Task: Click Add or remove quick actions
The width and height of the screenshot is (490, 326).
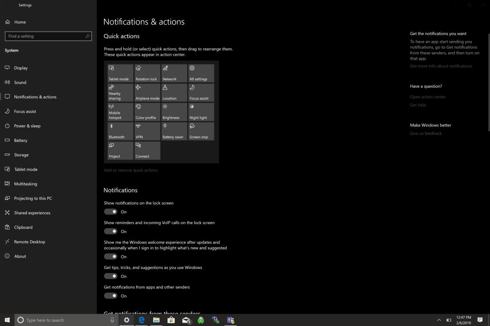Action: click(x=131, y=170)
